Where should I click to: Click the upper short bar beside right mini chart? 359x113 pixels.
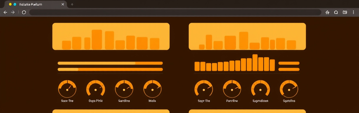point(289,63)
